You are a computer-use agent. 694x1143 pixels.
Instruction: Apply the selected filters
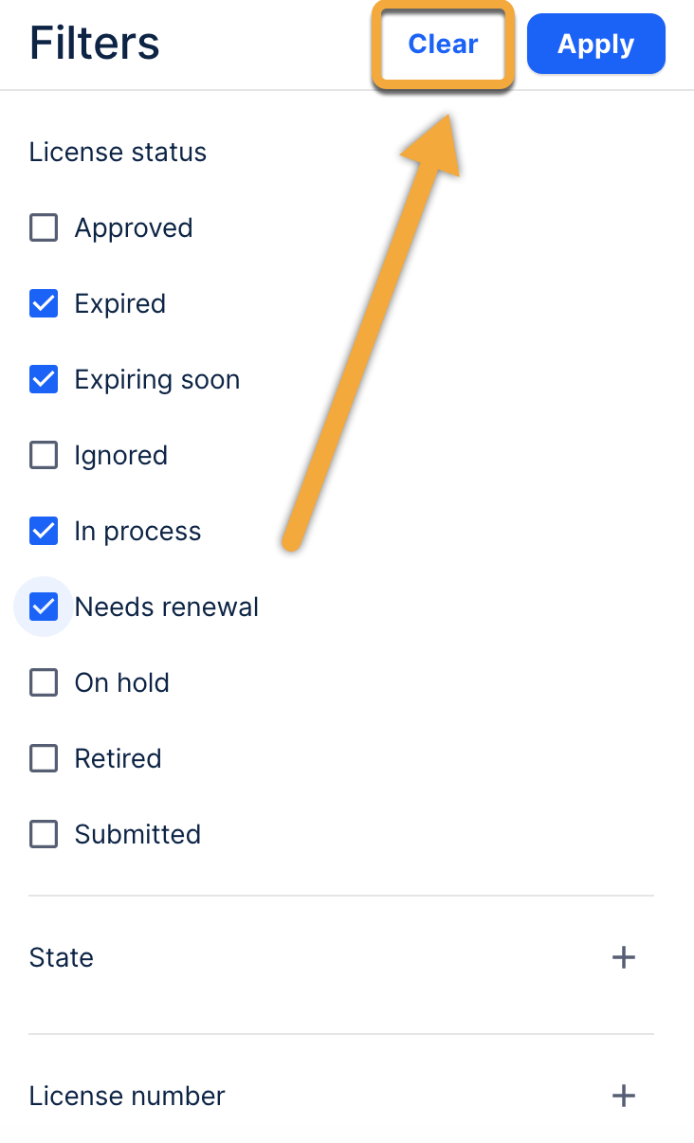pyautogui.click(x=595, y=45)
